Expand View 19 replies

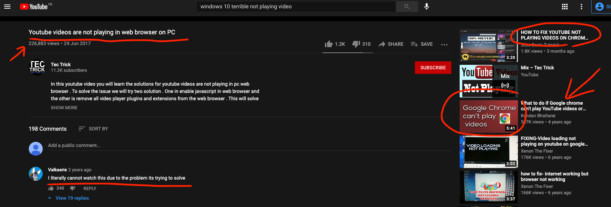[x=69, y=198]
